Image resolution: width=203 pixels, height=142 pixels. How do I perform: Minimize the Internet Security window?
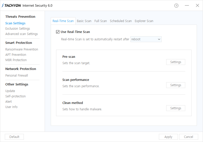click(x=187, y=6)
